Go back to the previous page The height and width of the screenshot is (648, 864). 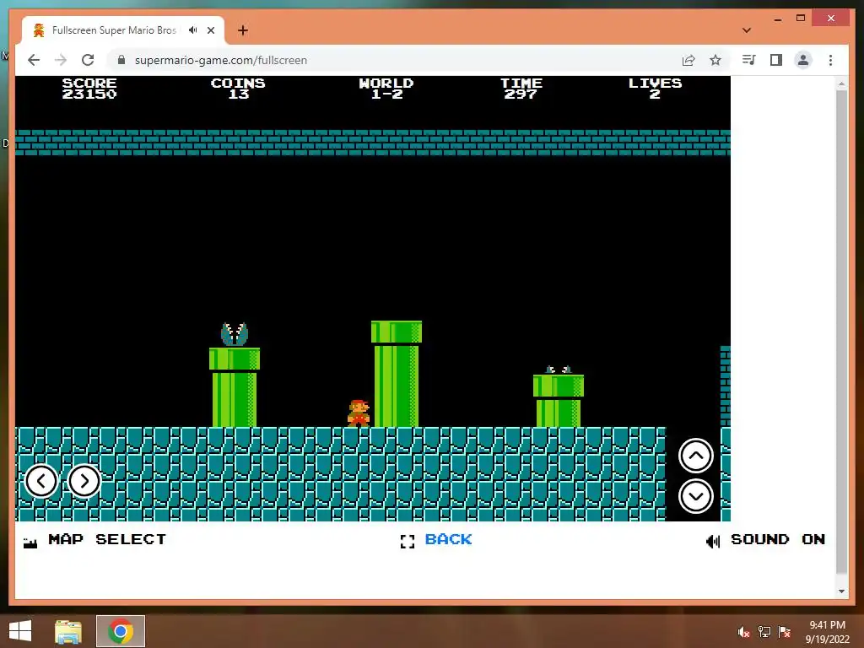34,60
